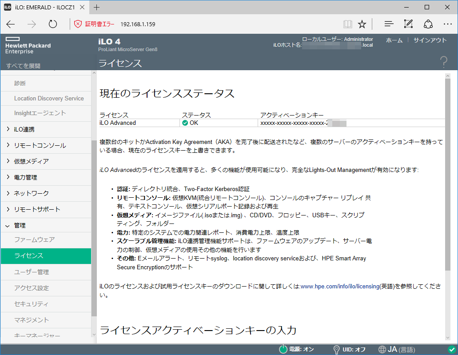458x355 pixels.
Task: Close the iLO EMERALD browser tab
Action: tap(82, 7)
